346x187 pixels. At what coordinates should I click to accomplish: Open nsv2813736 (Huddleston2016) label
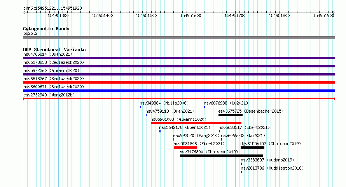pos(272,168)
